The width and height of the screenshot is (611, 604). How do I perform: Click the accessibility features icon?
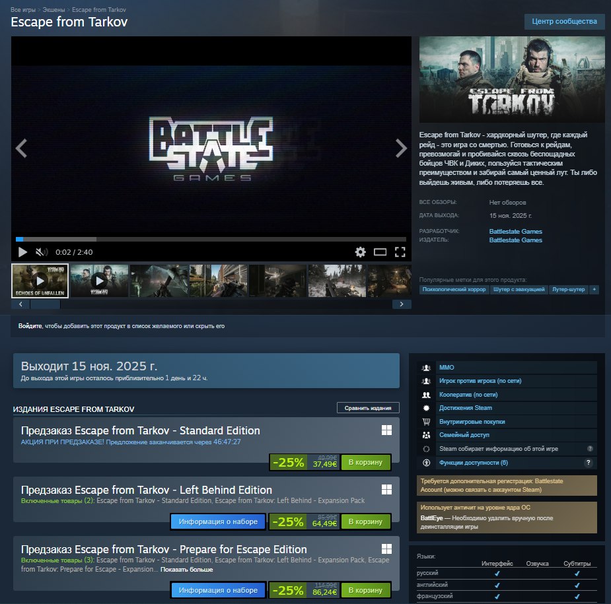click(426, 461)
